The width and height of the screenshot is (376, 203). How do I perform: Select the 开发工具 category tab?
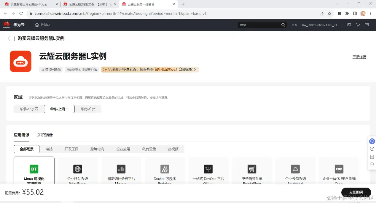click(x=71, y=149)
